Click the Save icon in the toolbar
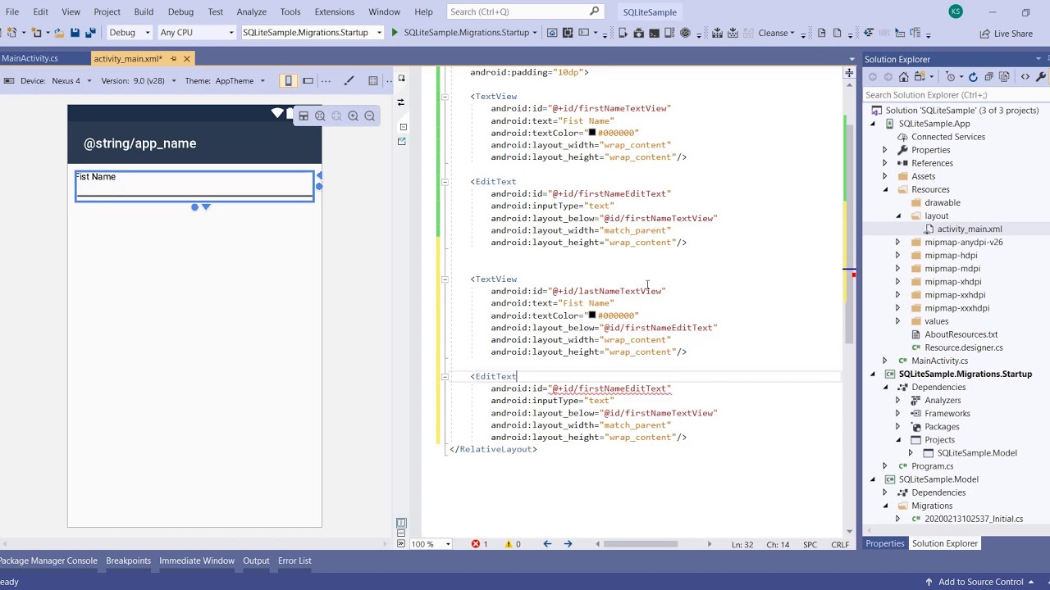1050x590 pixels. point(75,33)
